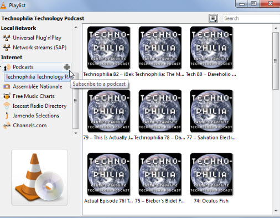Viewport: 280px width, 218px height.
Task: Close the Playlist window
Action: coord(270,3)
